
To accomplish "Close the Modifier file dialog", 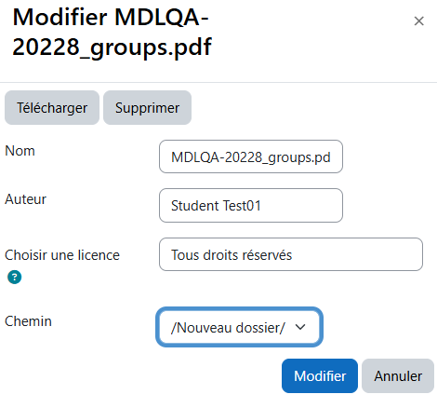I will click(x=418, y=21).
